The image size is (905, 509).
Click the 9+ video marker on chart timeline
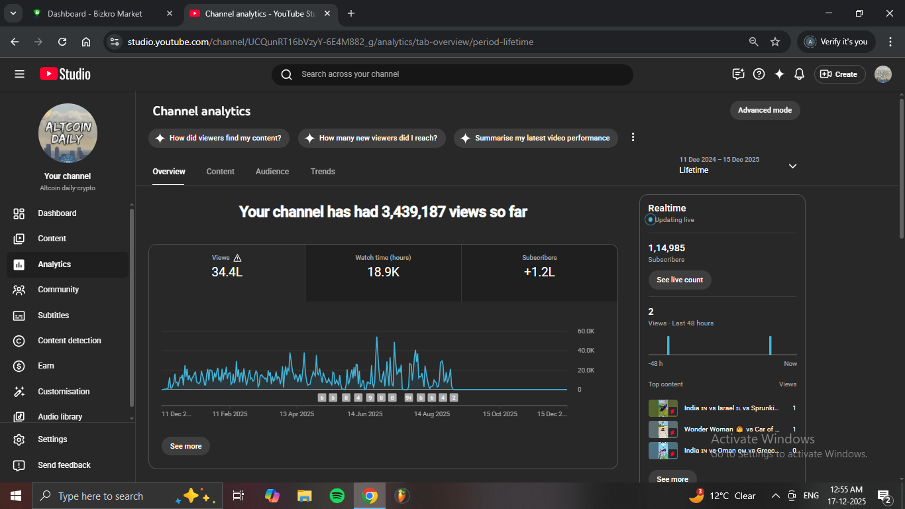(x=409, y=398)
